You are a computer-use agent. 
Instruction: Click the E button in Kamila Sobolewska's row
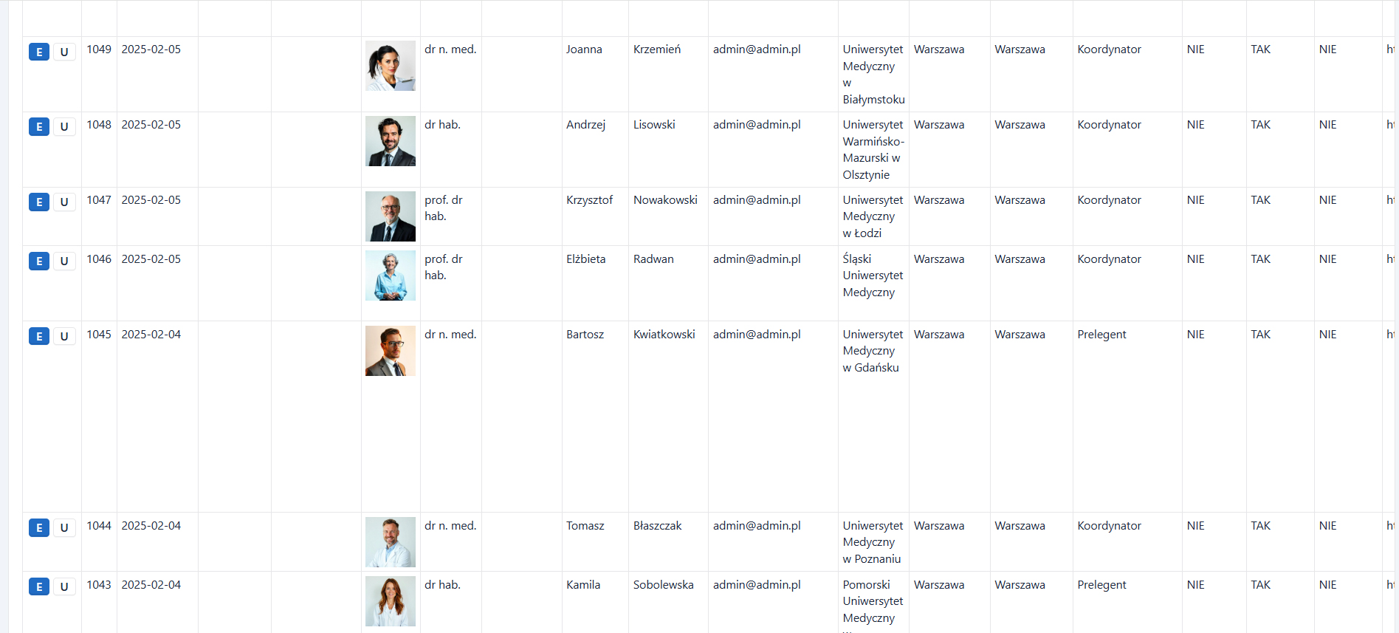pos(39,587)
